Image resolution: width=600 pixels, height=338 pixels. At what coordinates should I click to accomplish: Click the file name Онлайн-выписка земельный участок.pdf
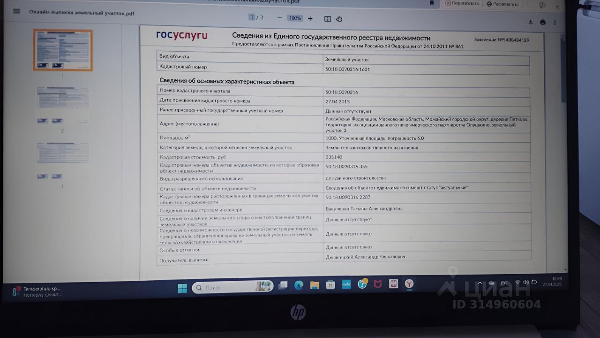tap(82, 13)
